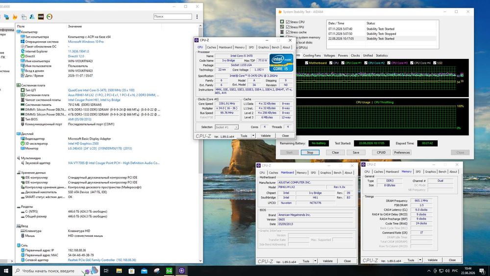This screenshot has height=276, width=490.
Task: Switch to AIDA64 via the green 64 taskbar icon
Action: coord(169,271)
